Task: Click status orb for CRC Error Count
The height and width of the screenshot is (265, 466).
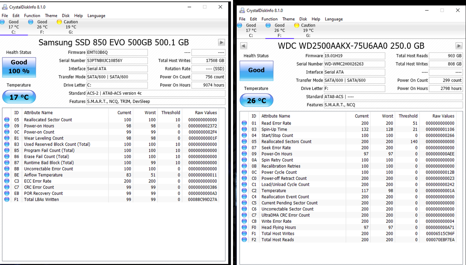Action: click(x=7, y=187)
